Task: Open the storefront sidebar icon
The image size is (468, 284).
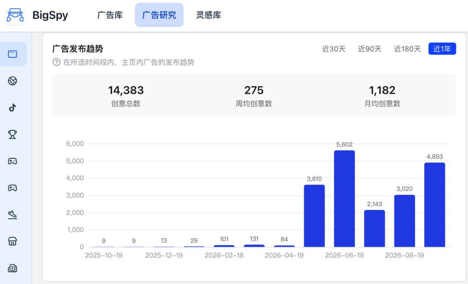Action: [x=13, y=242]
